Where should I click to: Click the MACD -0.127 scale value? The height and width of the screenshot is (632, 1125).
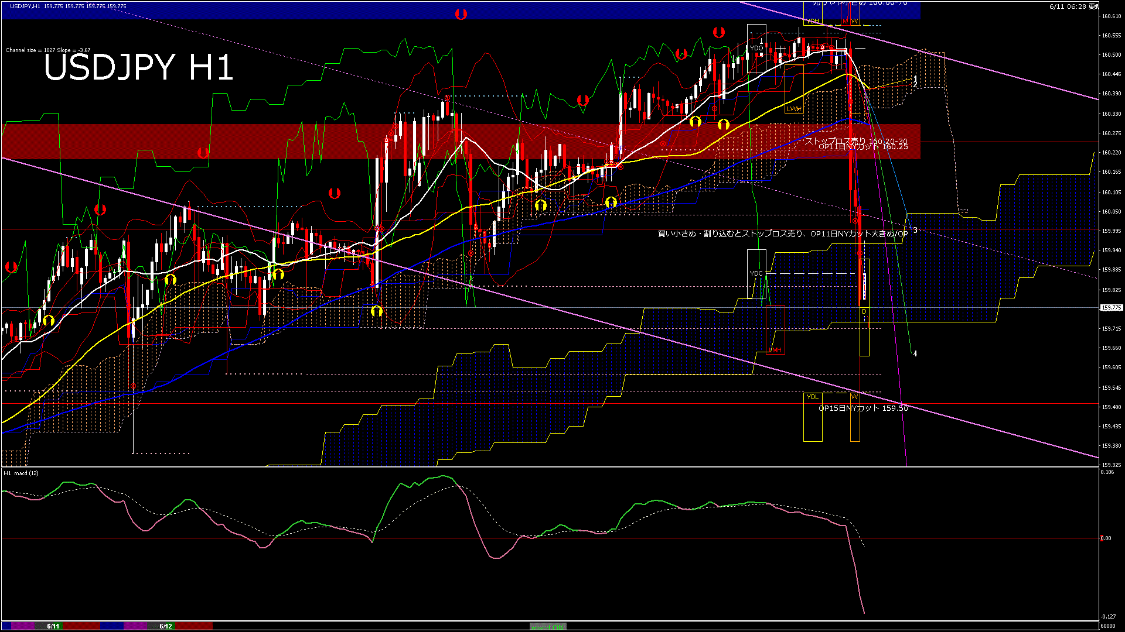click(x=1109, y=616)
